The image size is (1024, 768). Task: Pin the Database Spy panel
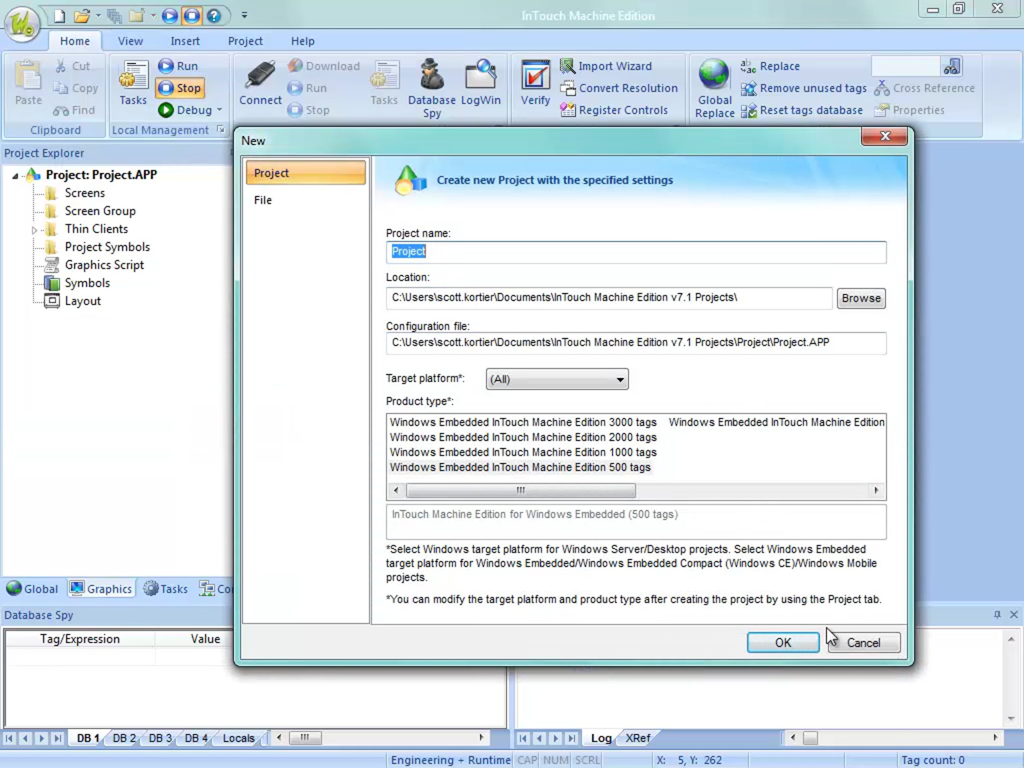click(x=997, y=614)
